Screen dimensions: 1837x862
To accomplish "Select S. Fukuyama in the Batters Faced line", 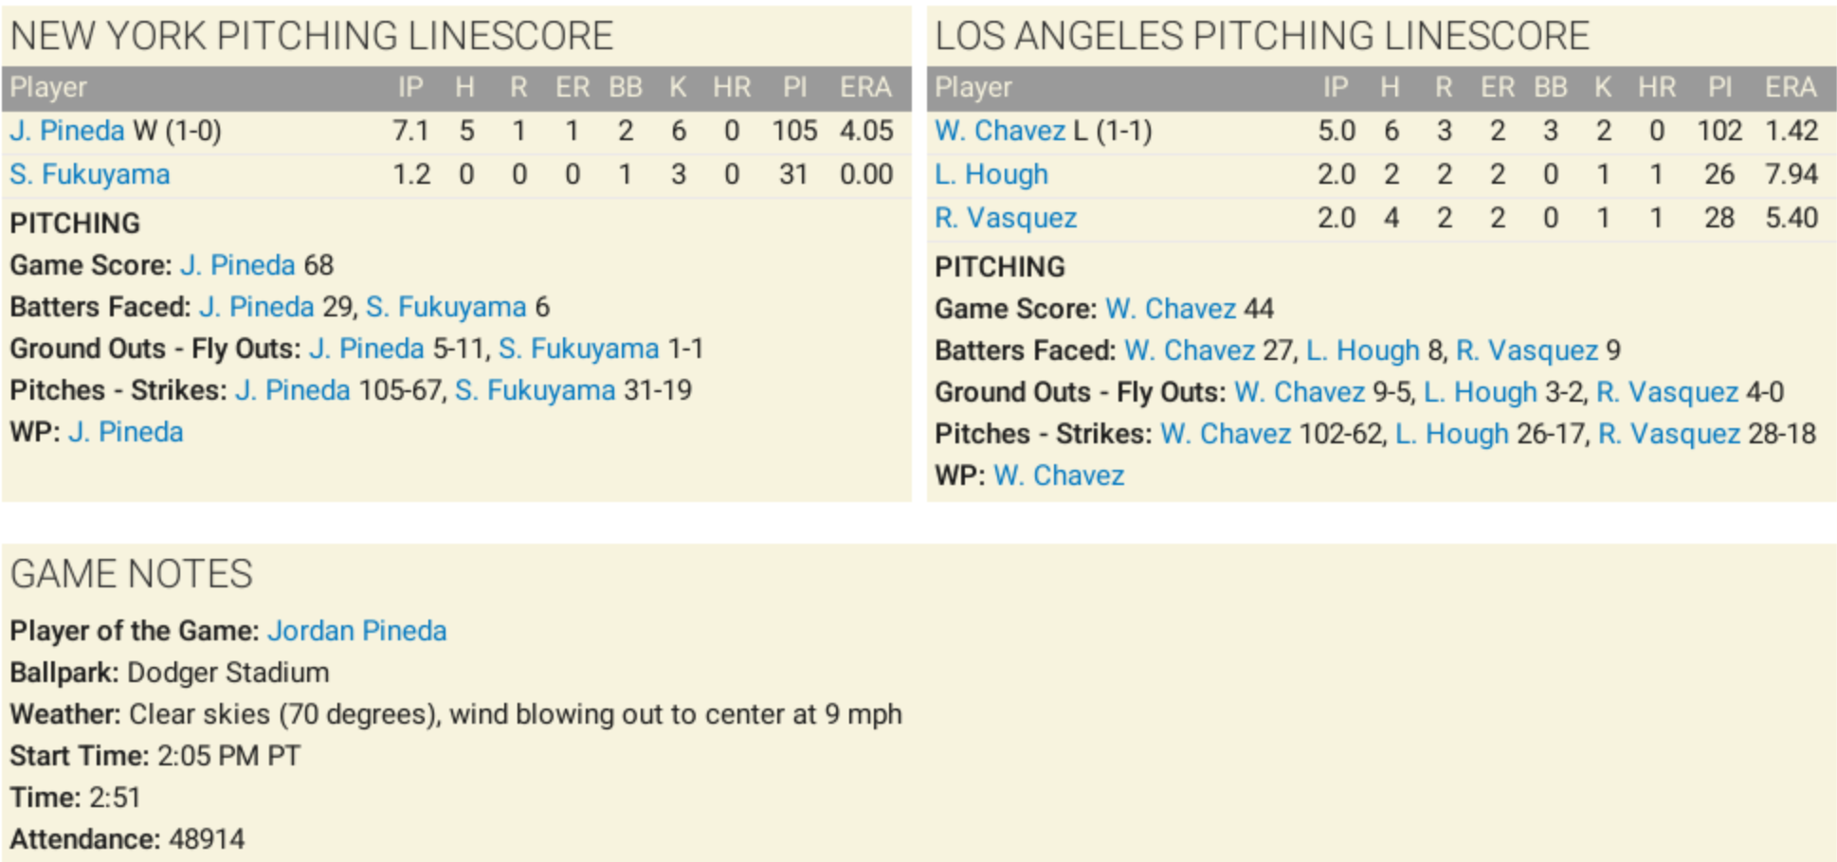I will point(446,307).
